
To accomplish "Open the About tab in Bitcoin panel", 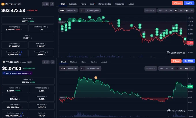I will pos(131,4).
